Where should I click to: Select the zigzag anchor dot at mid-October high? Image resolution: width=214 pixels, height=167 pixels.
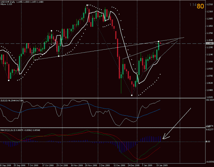[51, 31]
